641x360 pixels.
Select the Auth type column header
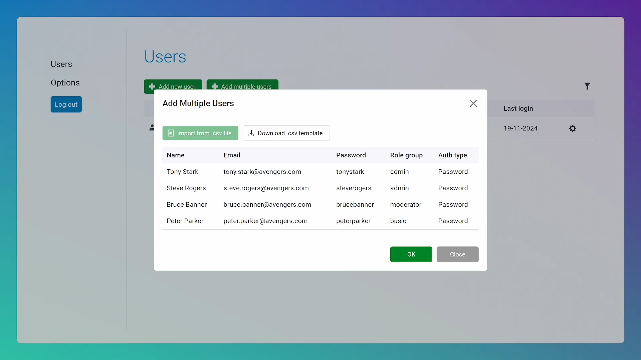(452, 155)
